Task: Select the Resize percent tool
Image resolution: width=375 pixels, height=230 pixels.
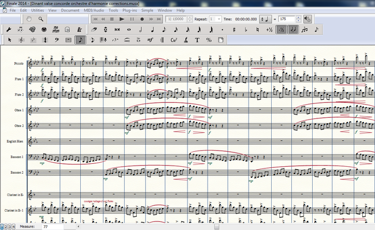Action: tap(209, 40)
